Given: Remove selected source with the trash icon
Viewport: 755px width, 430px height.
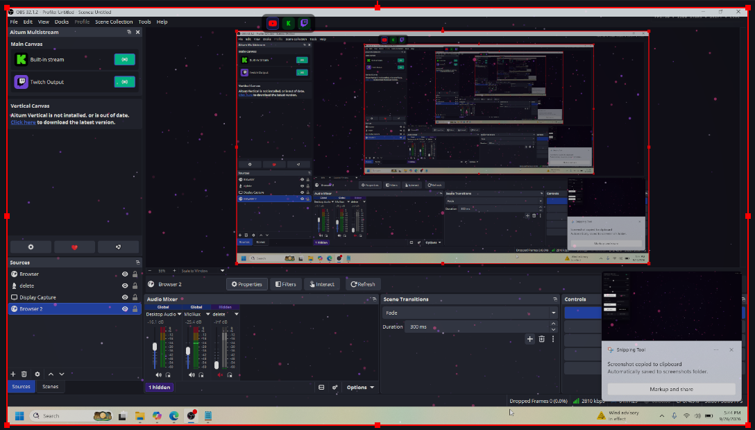Looking at the screenshot, I should coord(24,374).
